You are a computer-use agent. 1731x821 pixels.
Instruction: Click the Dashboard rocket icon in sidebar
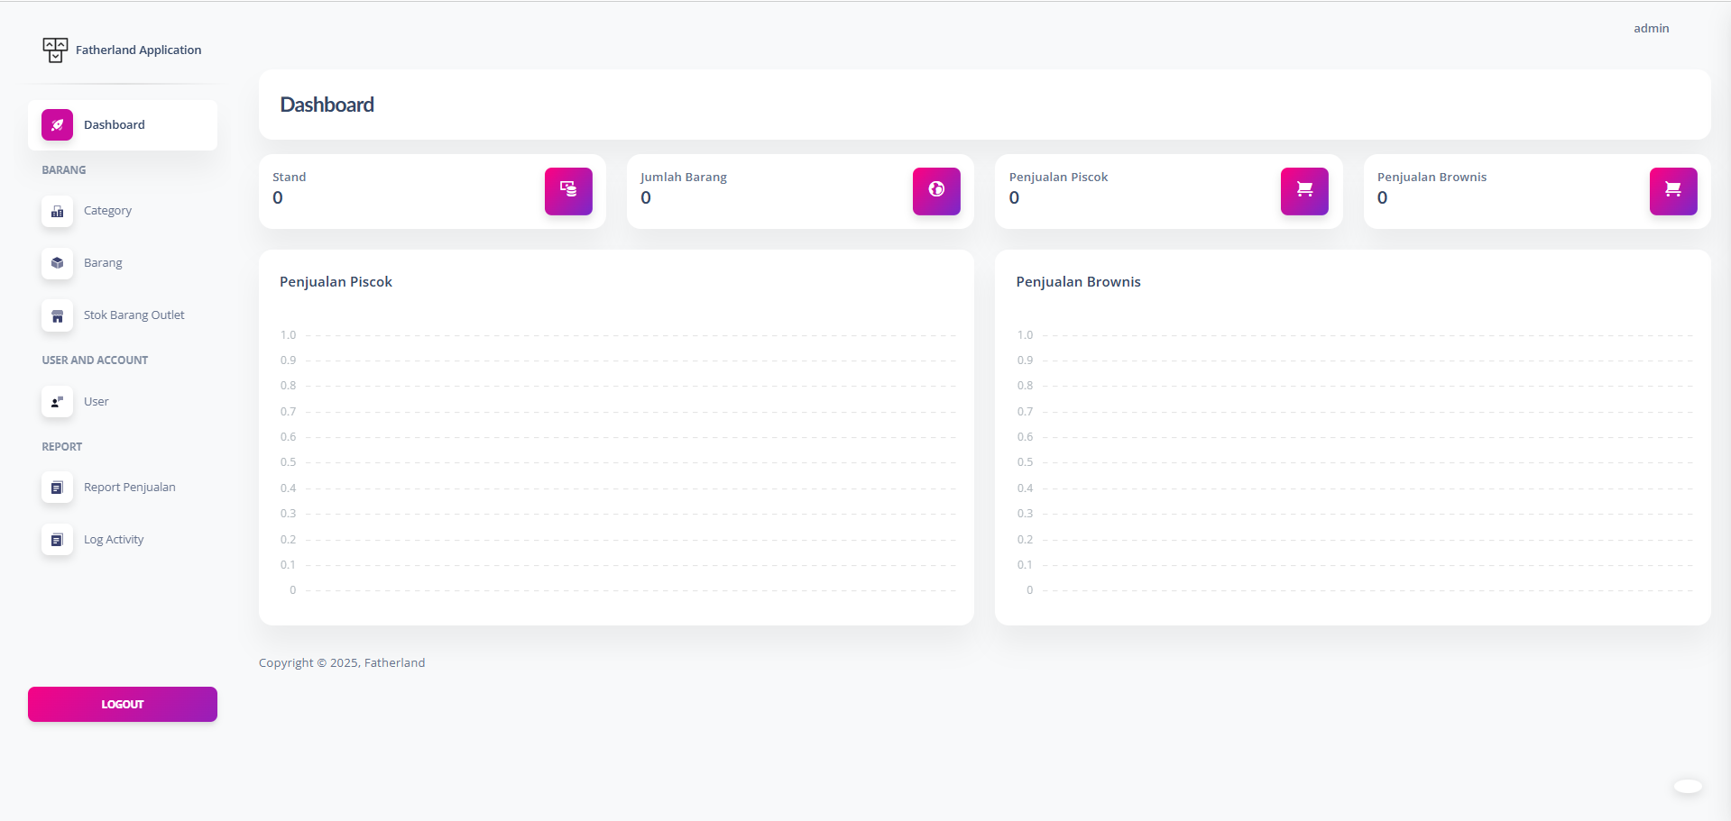click(x=57, y=125)
